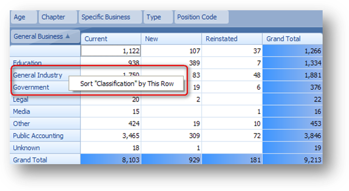The height and width of the screenshot is (191, 349).
Task: Click the focused 1,122 Current cell
Action: pos(111,51)
